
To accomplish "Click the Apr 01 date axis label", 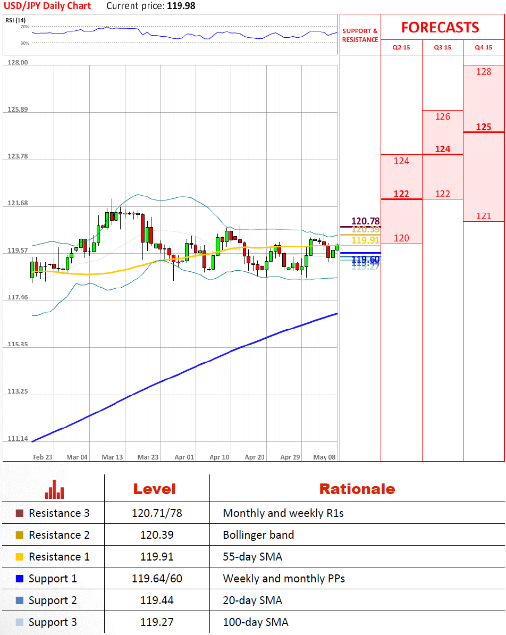I will point(184,457).
